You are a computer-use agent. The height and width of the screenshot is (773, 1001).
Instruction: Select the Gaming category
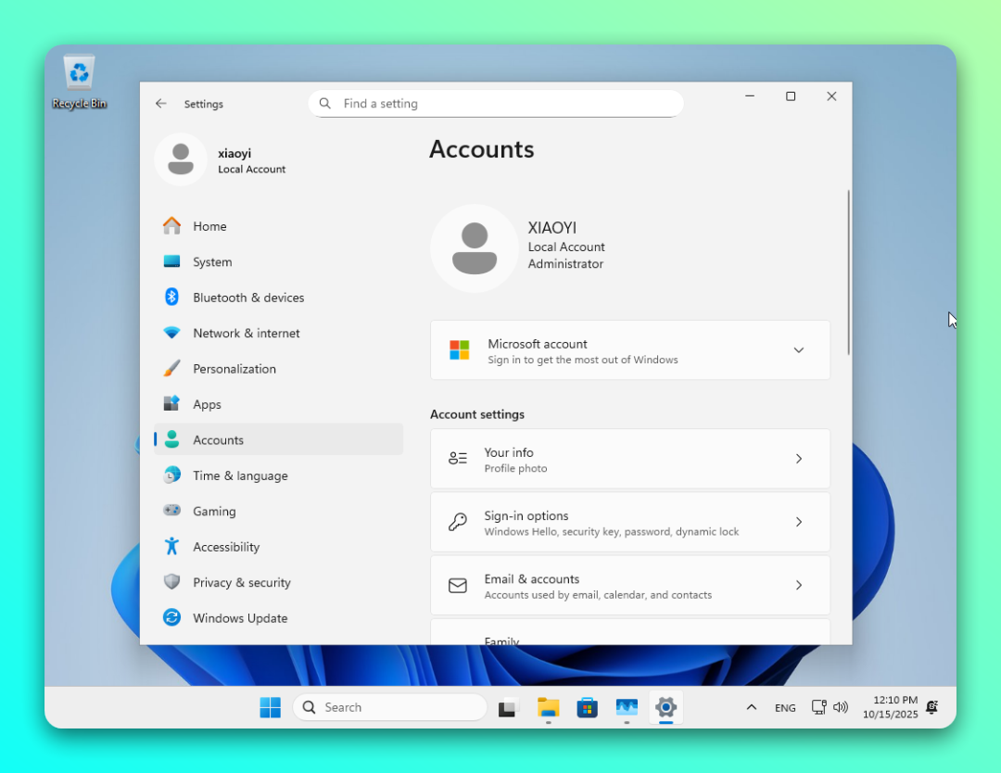click(x=213, y=512)
